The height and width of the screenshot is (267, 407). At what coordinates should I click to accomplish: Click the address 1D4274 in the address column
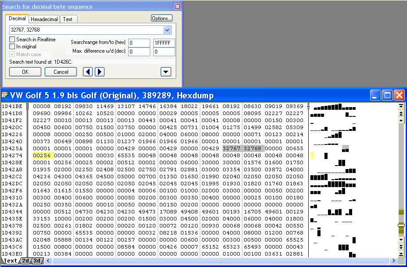coord(12,155)
